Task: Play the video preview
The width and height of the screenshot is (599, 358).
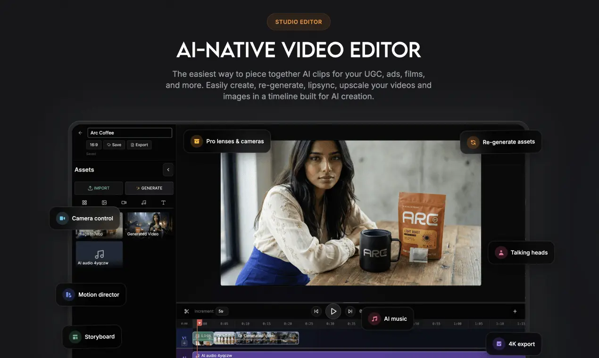Action: (333, 311)
